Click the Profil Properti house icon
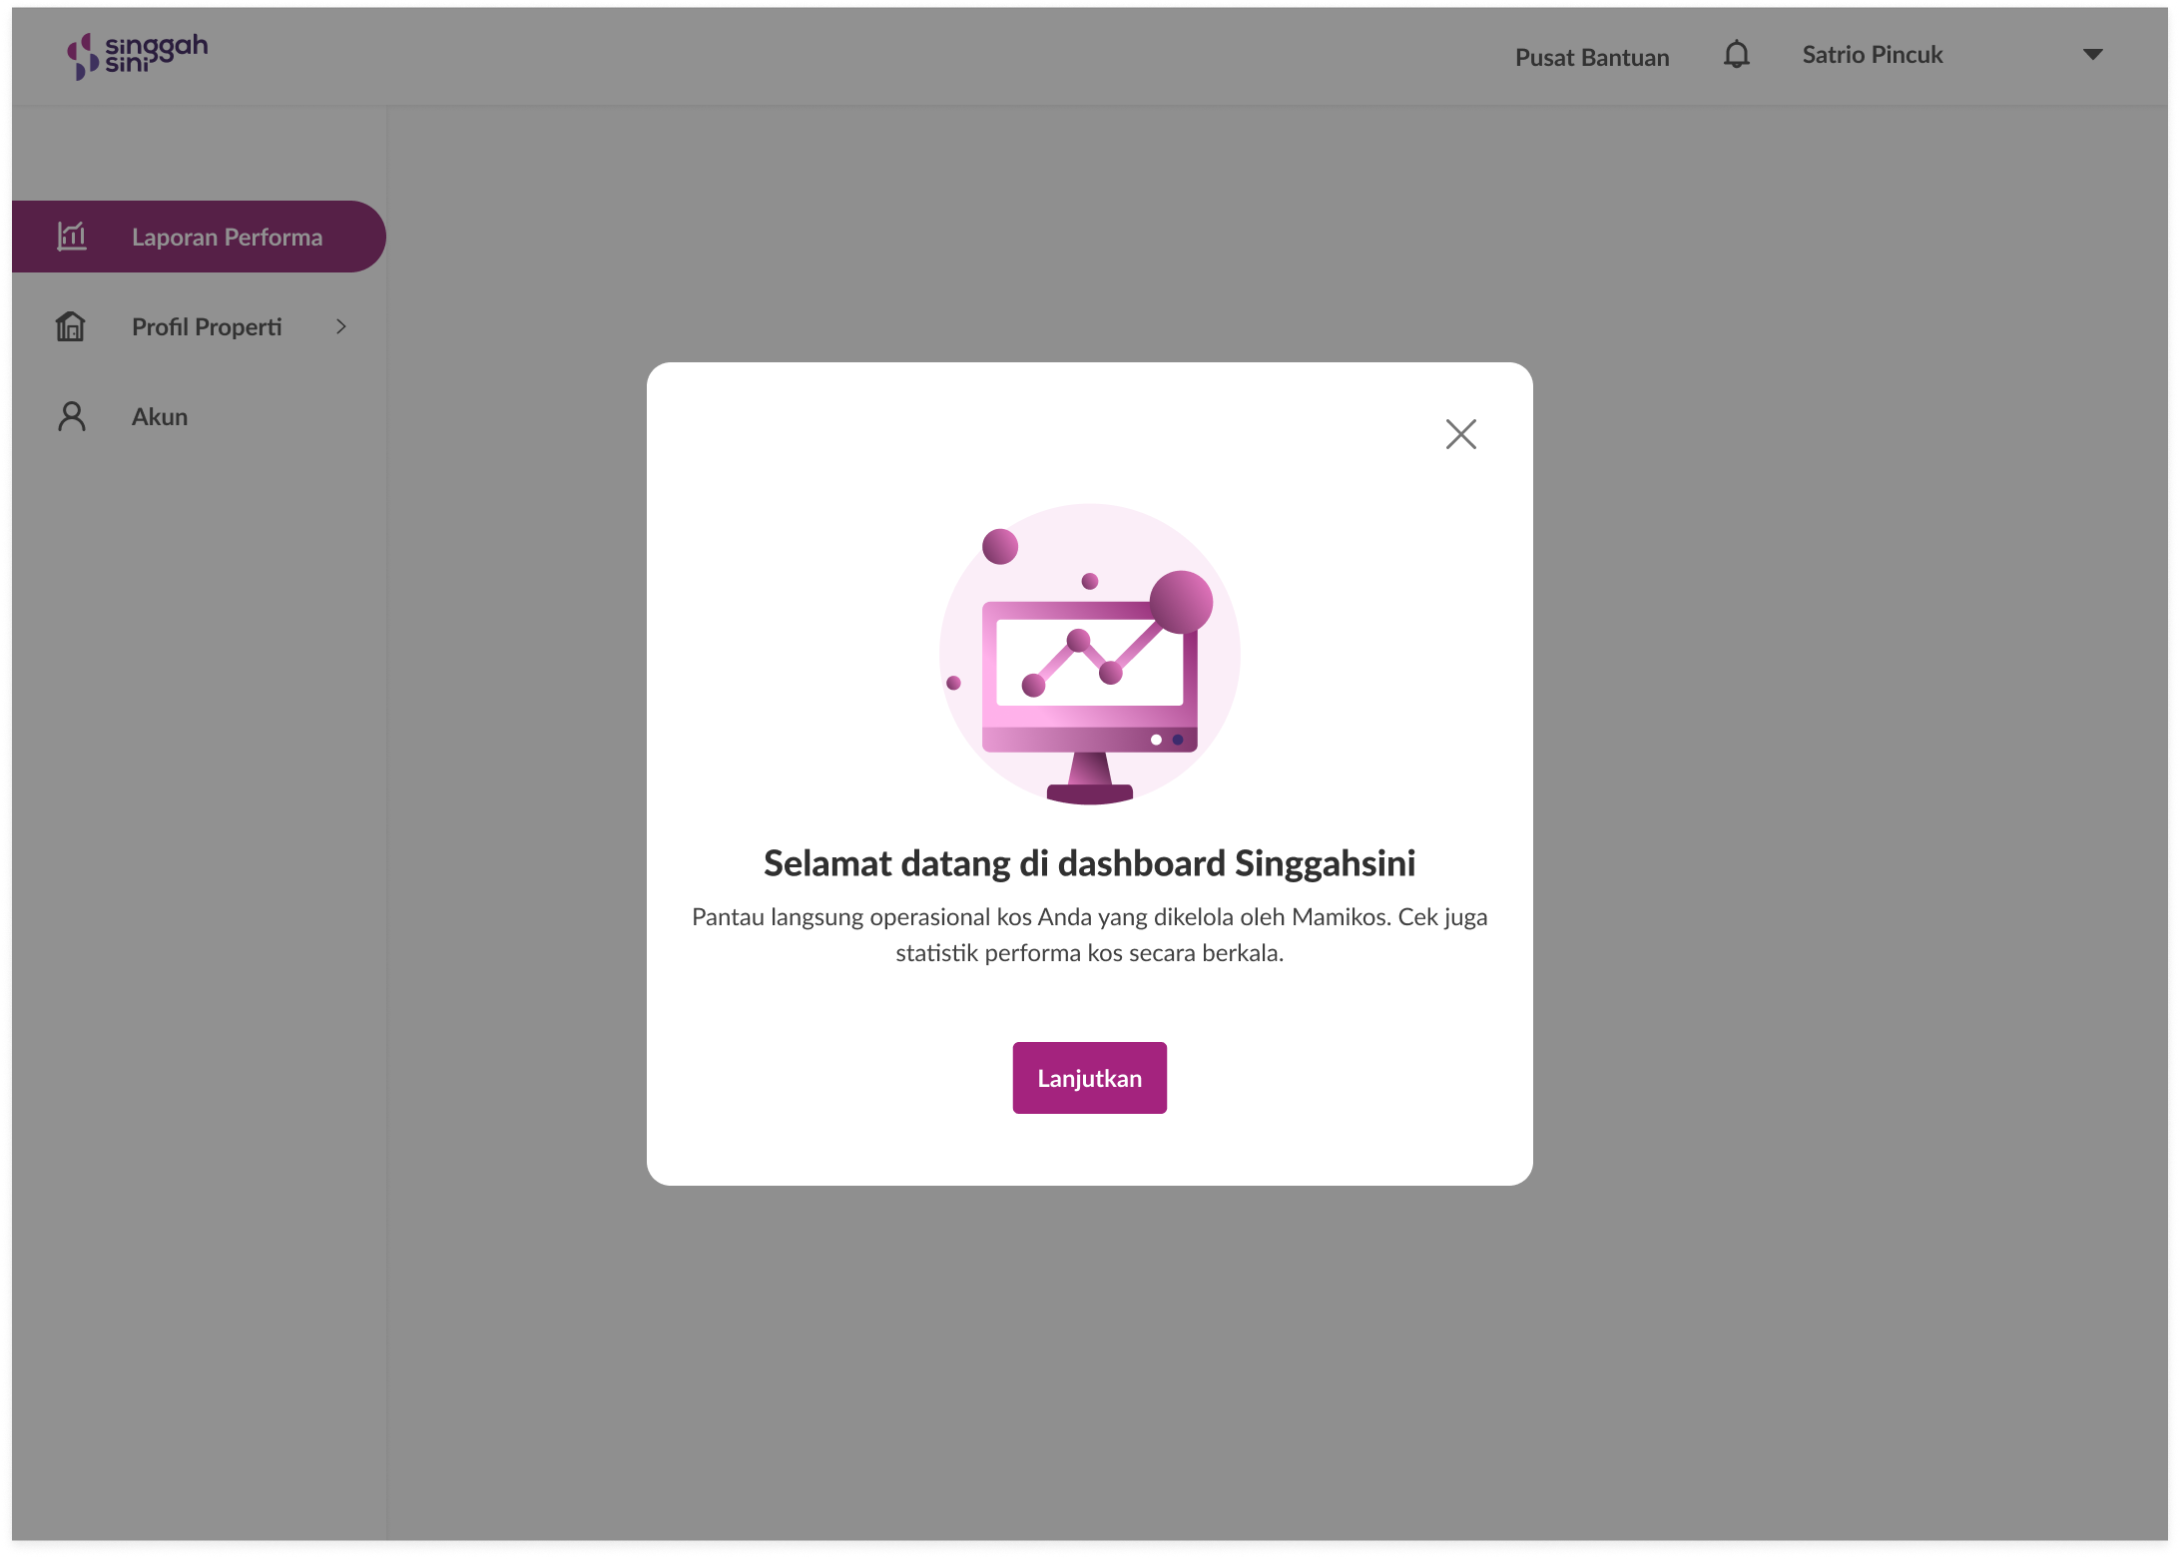The width and height of the screenshot is (2180, 1559). [x=71, y=326]
